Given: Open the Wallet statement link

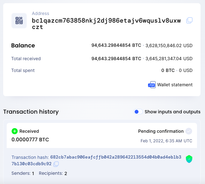Looking at the screenshot, I should (x=175, y=85).
